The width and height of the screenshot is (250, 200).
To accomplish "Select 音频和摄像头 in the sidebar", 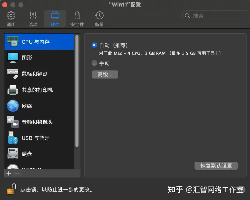I will click(39, 122).
